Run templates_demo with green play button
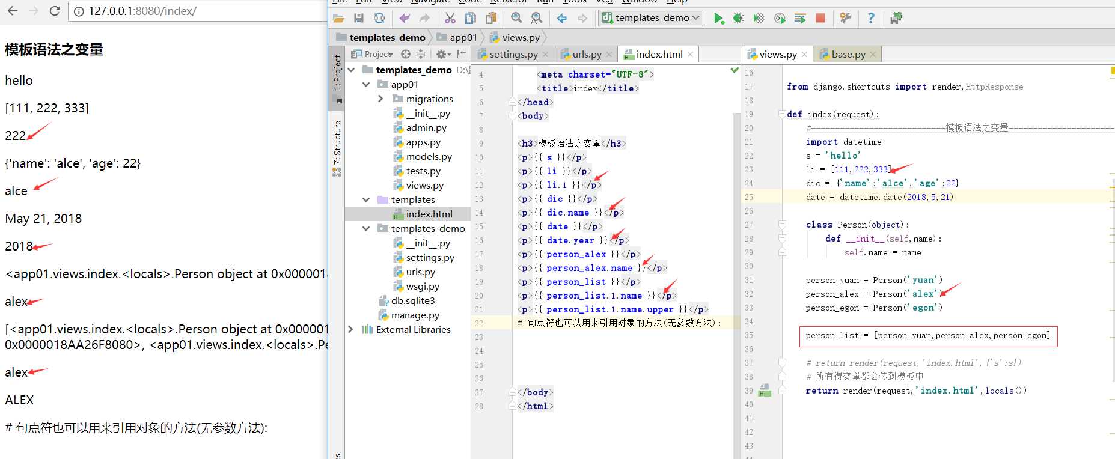Screen dimensions: 1115x459 coord(718,18)
